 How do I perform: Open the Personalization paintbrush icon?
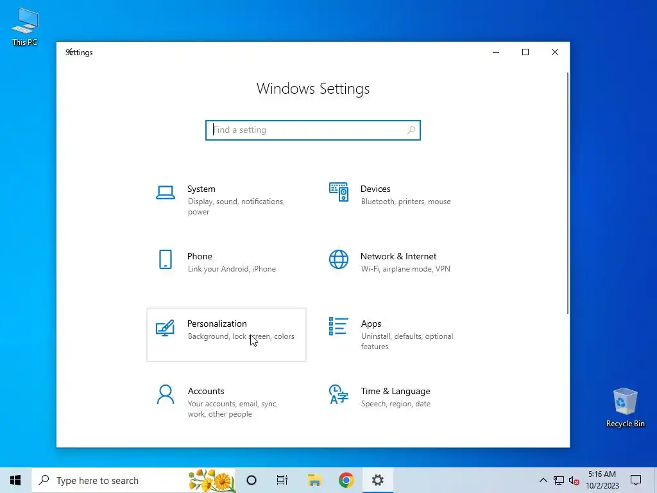point(165,328)
